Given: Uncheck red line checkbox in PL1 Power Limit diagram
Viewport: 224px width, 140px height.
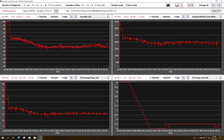Looking at the screenshot, I should pyautogui.click(x=115, y=78).
